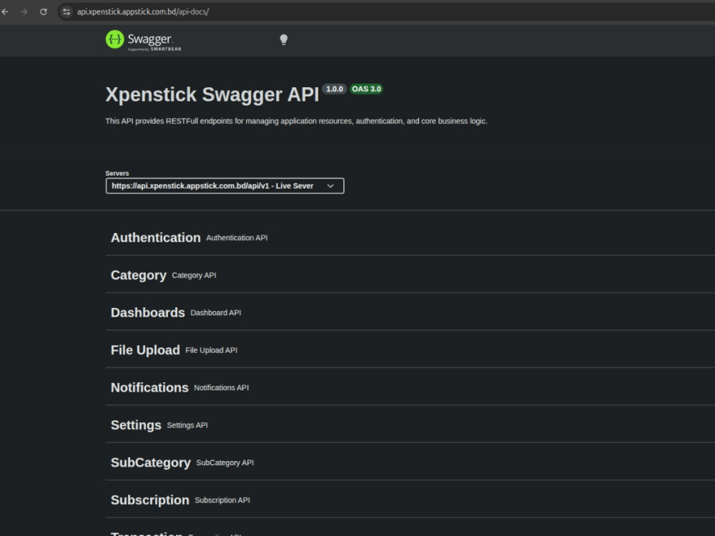This screenshot has width=715, height=536.
Task: Click the SubCategory API description text
Action: tap(225, 462)
